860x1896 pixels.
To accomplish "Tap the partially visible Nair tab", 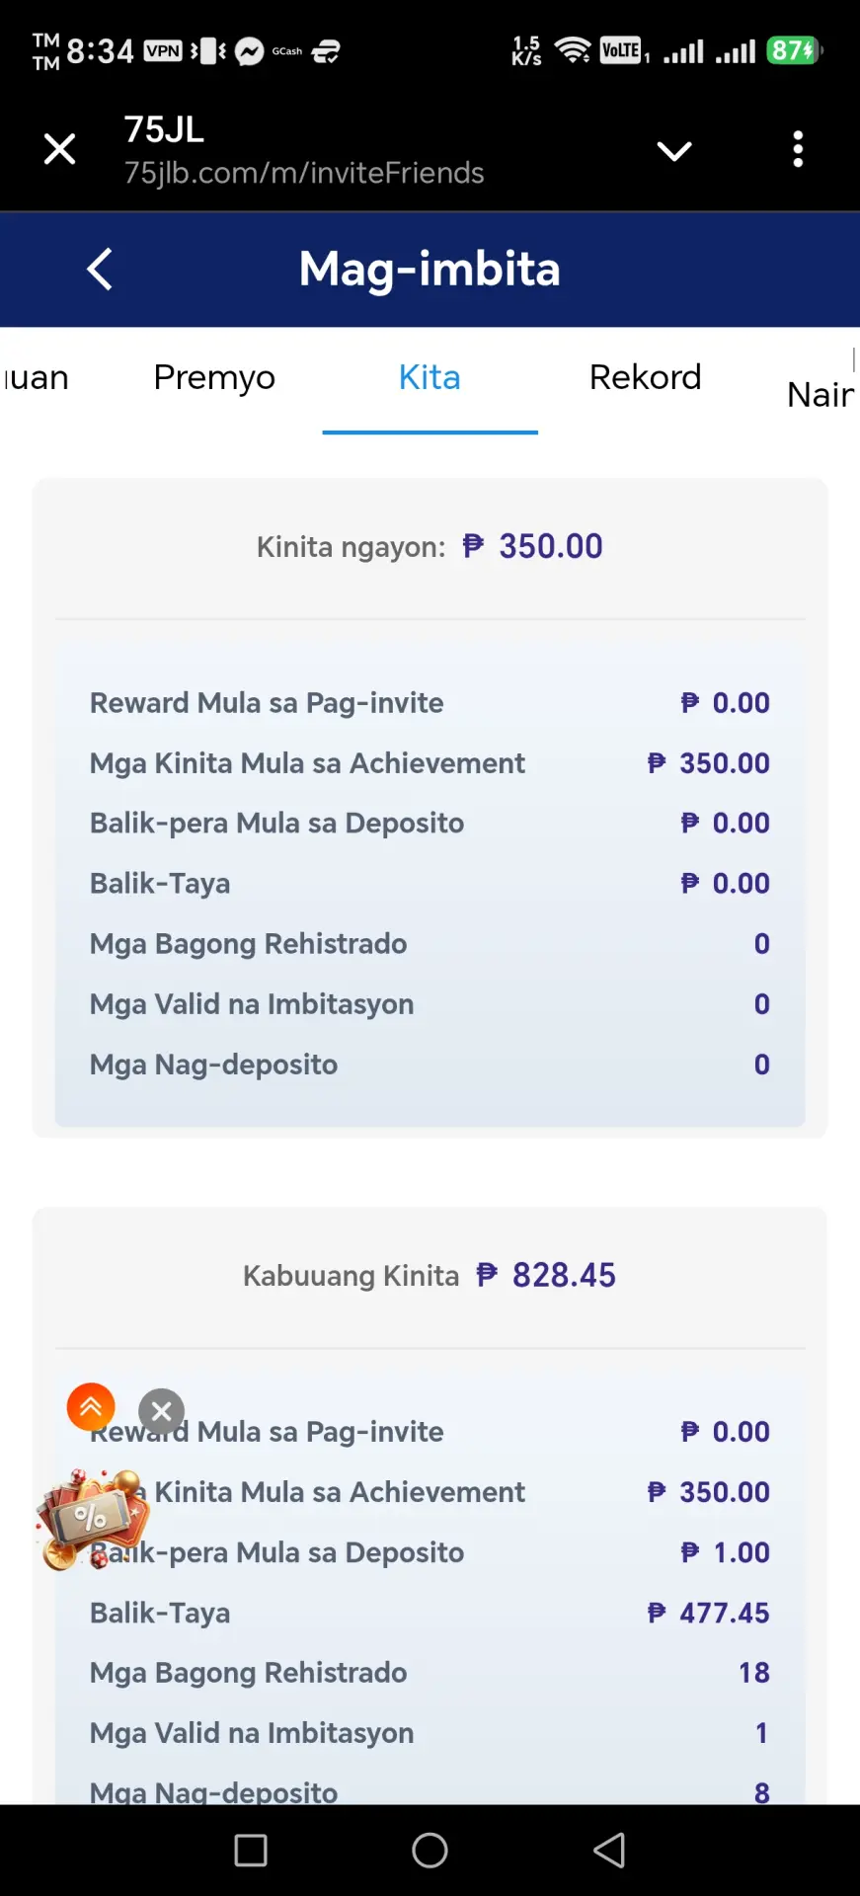I will 821,395.
